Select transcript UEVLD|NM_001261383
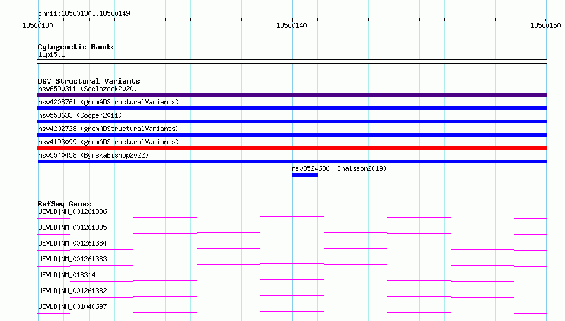Viewport: 565px width, 321px height. coord(72,259)
